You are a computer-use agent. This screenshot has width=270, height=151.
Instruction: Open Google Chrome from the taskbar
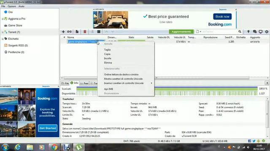pos(54,147)
